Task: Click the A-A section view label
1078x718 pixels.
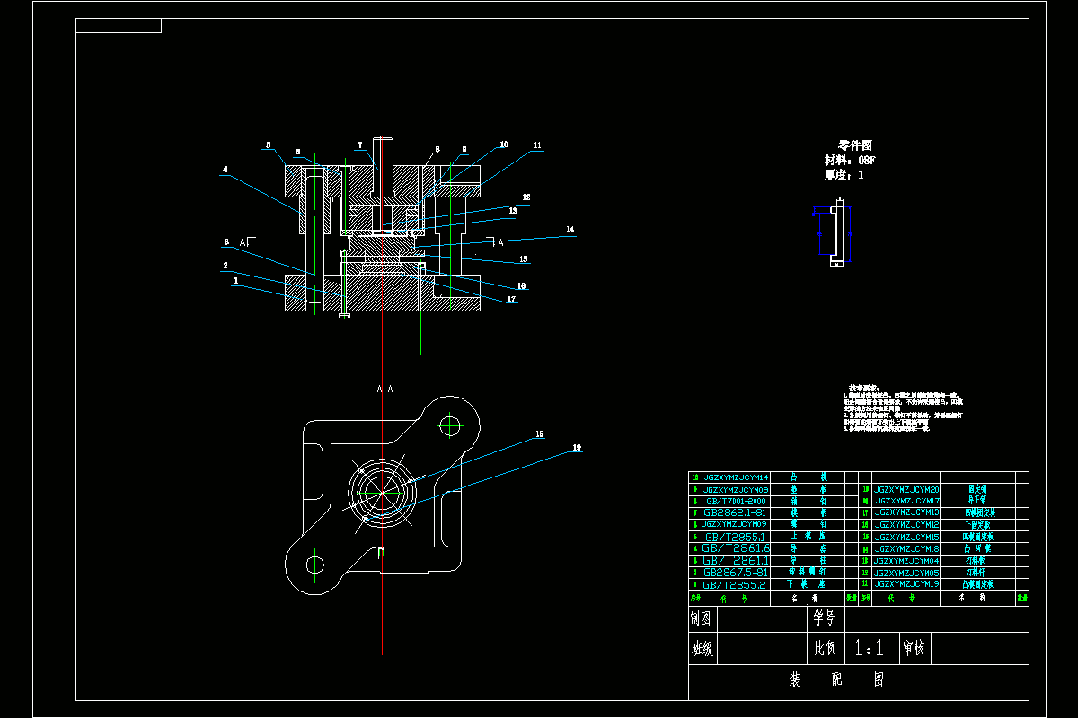Action: 384,389
